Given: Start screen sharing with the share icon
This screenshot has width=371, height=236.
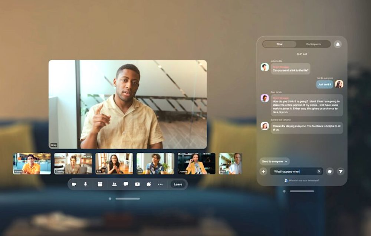Looking at the screenshot, I should pos(137,184).
